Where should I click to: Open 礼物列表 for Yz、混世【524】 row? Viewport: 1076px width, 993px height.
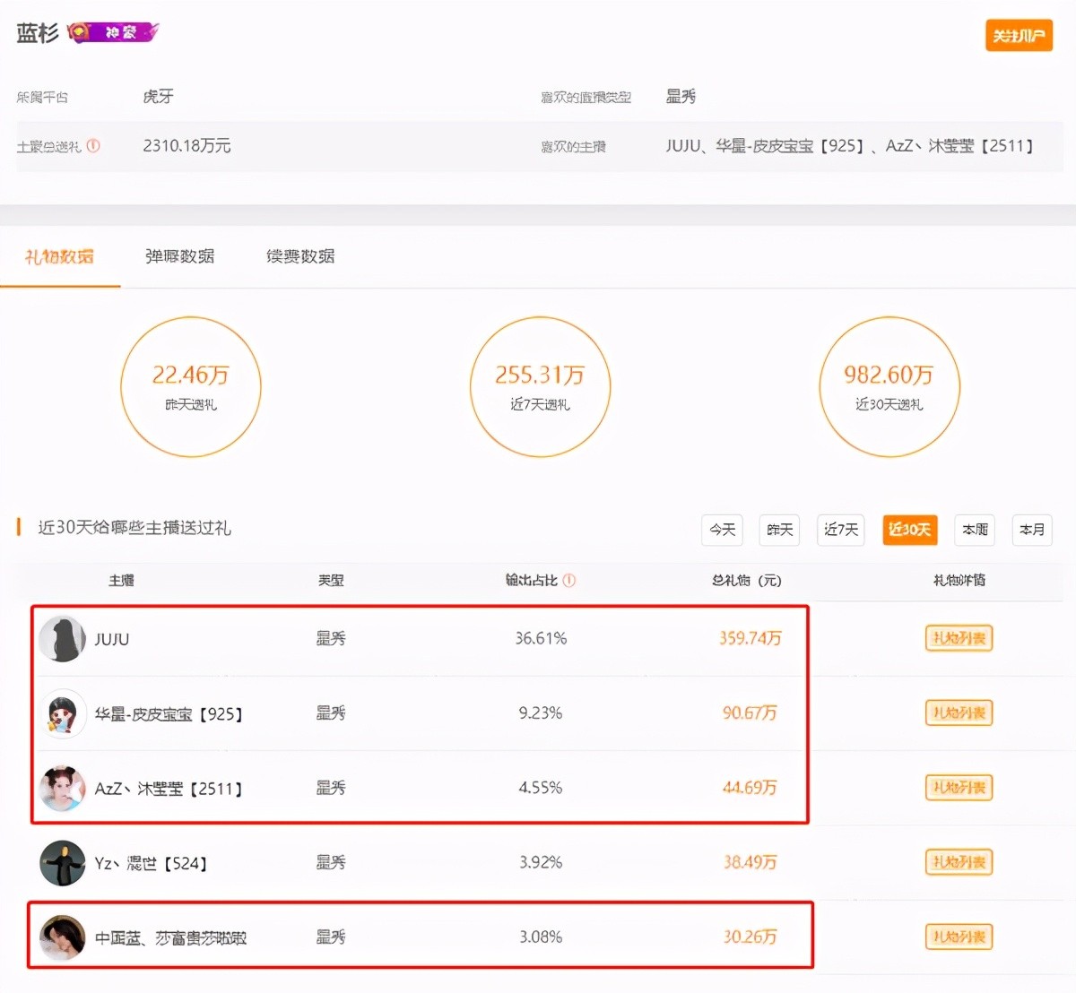pyautogui.click(x=959, y=862)
